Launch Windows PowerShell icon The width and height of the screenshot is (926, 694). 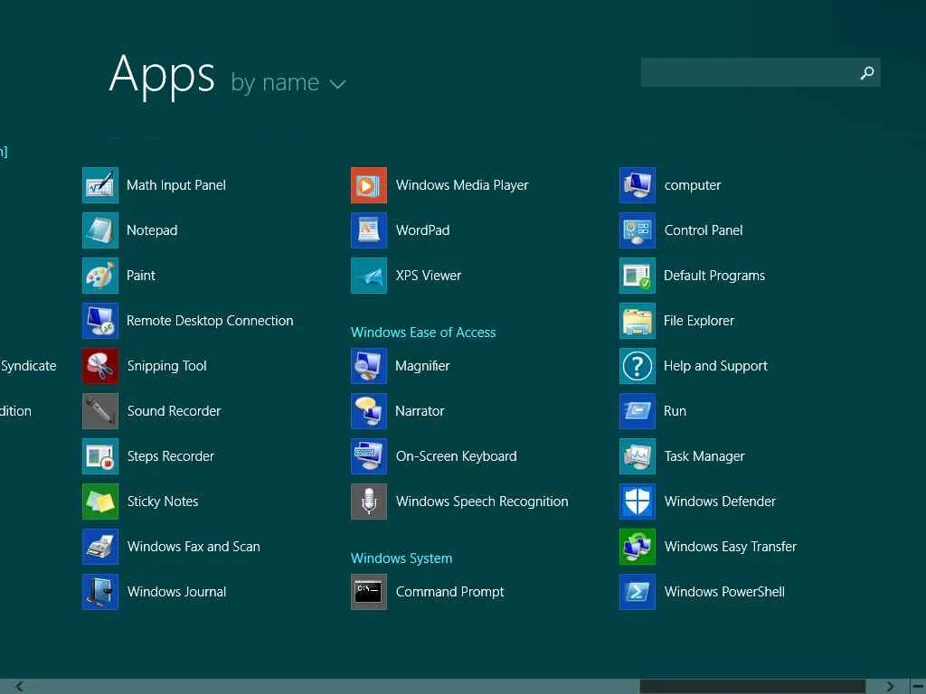pyautogui.click(x=638, y=592)
